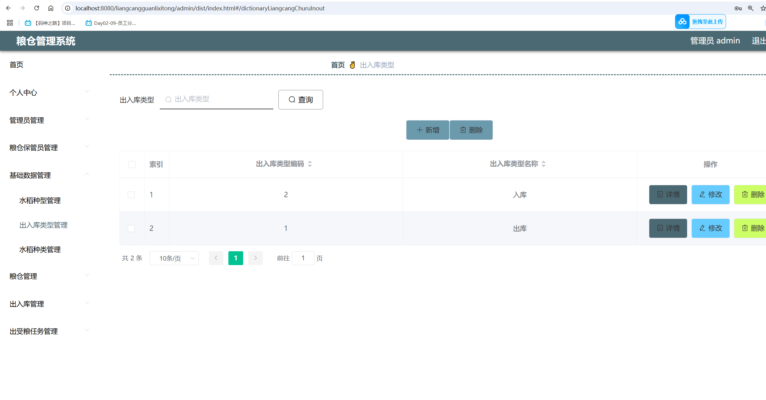Click the browser reload icon
Viewport: 766px width, 400px height.
point(36,8)
